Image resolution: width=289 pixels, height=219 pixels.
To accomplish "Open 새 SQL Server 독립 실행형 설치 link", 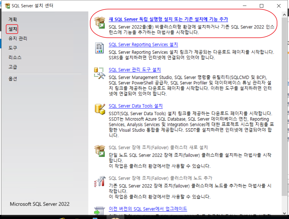I will [x=168, y=19].
